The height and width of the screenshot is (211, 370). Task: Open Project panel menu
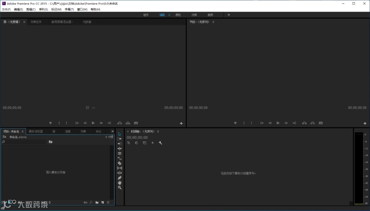click(23, 131)
